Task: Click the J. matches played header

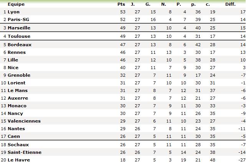Action: [133, 4]
